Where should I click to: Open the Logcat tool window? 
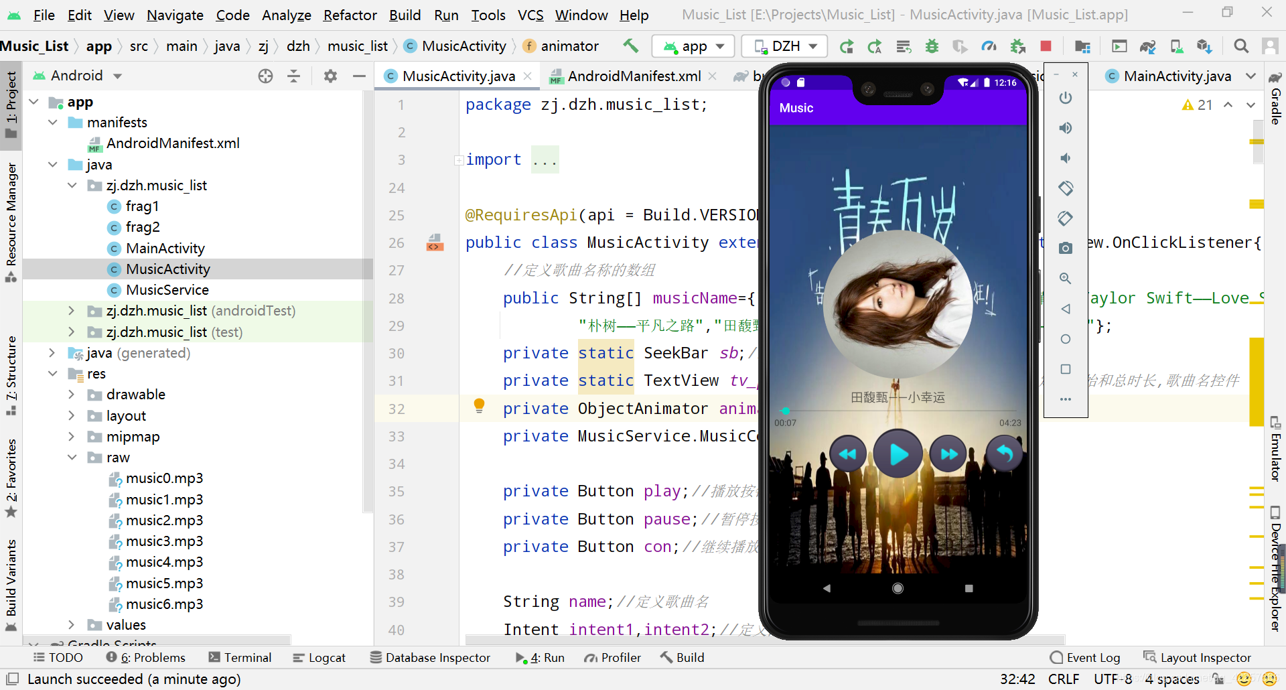point(319,658)
